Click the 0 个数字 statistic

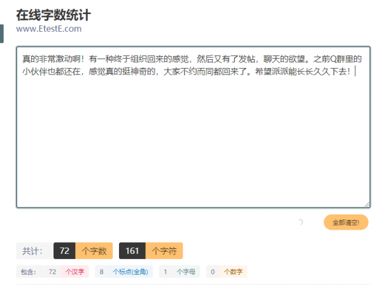point(227,272)
